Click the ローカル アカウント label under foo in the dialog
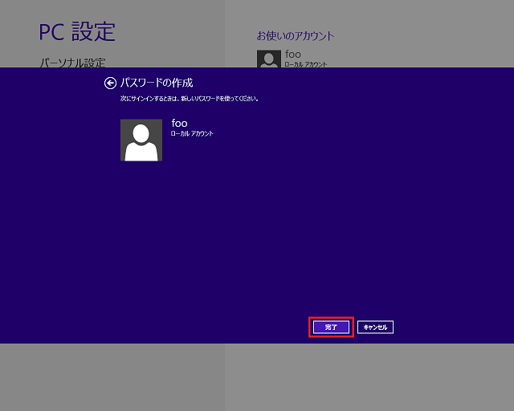 point(192,133)
